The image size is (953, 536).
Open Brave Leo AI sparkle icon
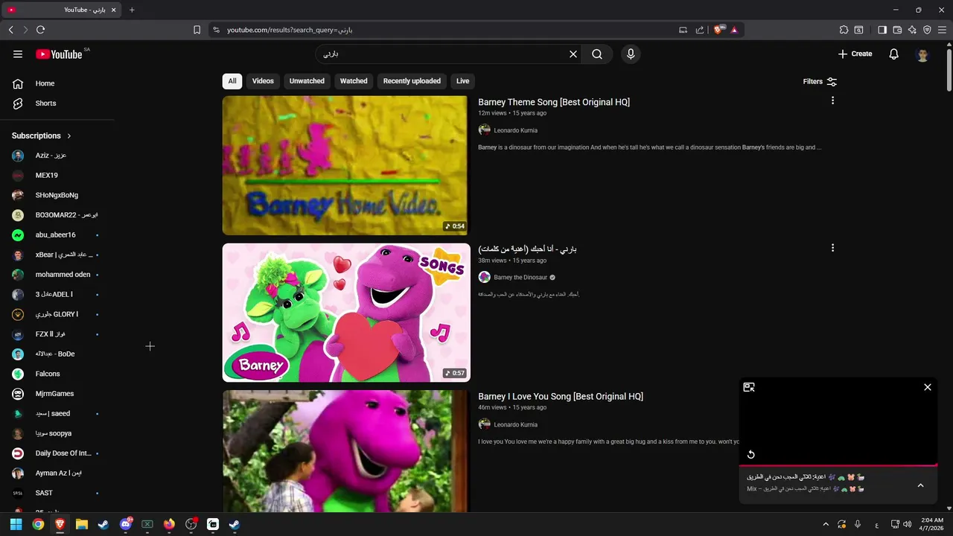point(912,30)
